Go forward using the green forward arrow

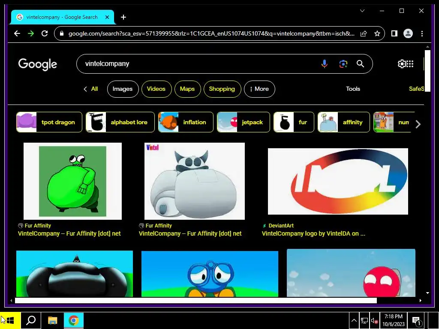(31, 33)
